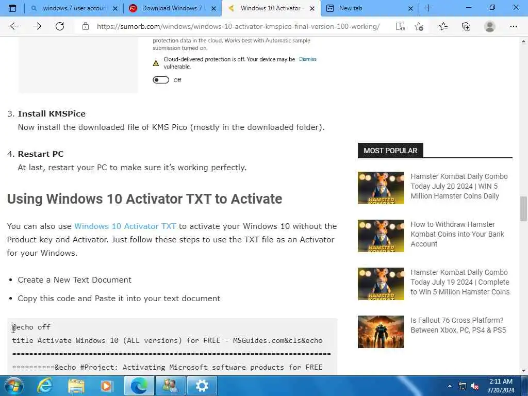Show hidden system tray icons
Screen dimensions: 528x396
[450, 386]
